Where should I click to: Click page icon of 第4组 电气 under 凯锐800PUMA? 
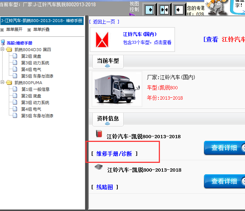[x=15, y=108]
